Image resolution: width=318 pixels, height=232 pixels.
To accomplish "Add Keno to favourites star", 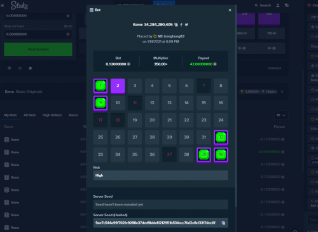I will click(x=31, y=68).
